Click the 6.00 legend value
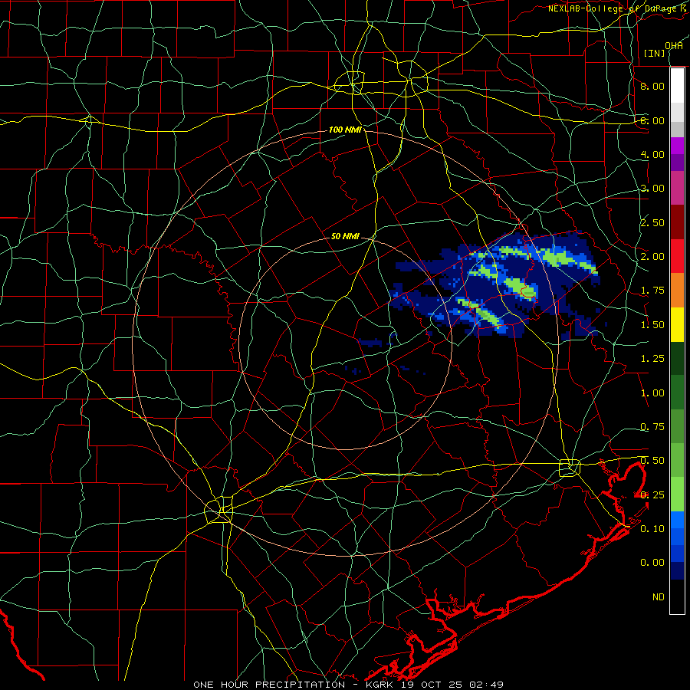The width and height of the screenshot is (690, 690). tap(652, 120)
